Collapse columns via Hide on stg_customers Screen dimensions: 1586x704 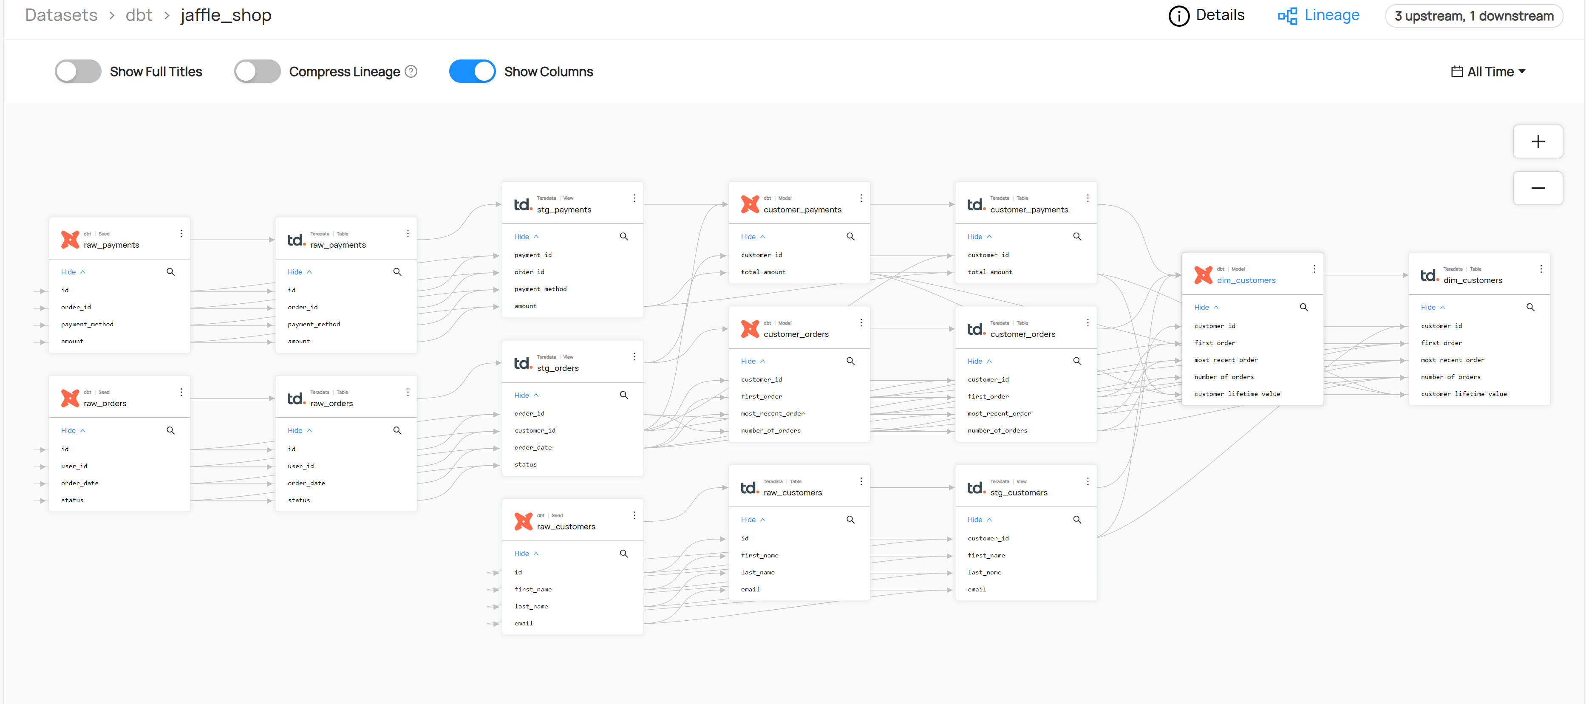pyautogui.click(x=980, y=520)
